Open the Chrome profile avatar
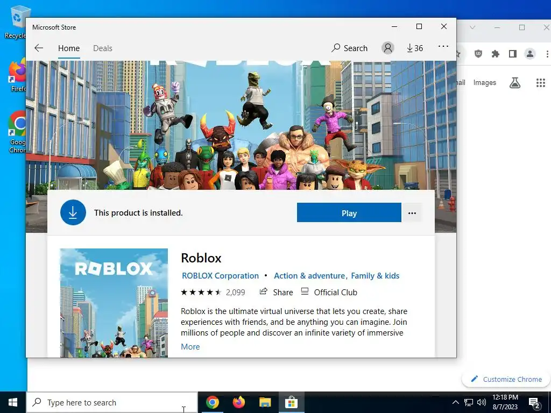The height and width of the screenshot is (413, 551). click(529, 54)
